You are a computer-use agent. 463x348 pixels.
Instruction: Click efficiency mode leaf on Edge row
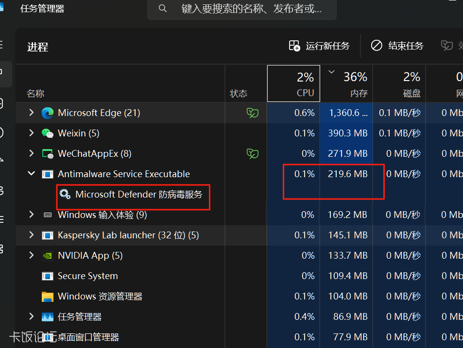click(253, 113)
